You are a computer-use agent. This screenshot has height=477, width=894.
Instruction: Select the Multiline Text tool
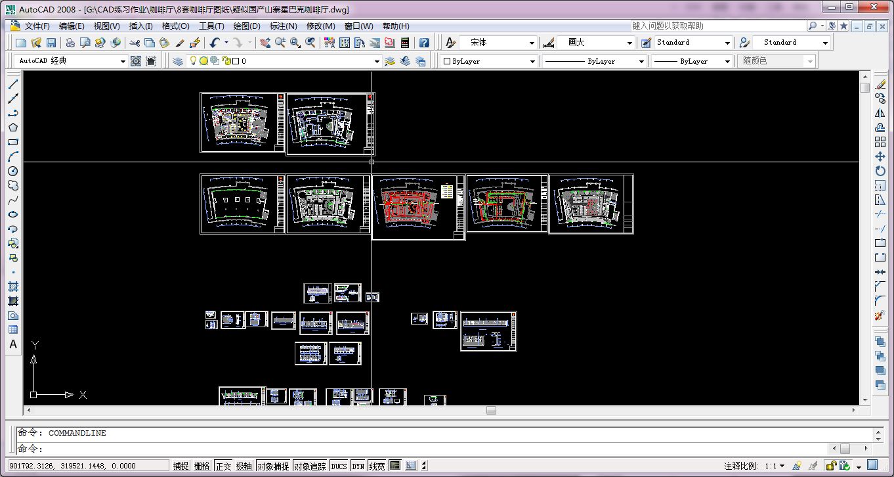tap(13, 344)
